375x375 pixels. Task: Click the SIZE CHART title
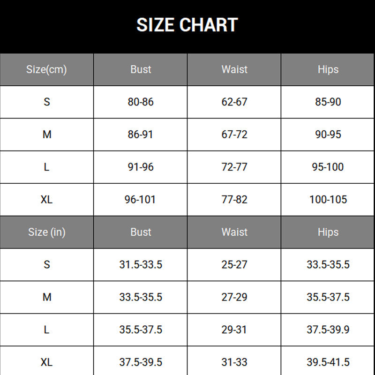[187, 25]
